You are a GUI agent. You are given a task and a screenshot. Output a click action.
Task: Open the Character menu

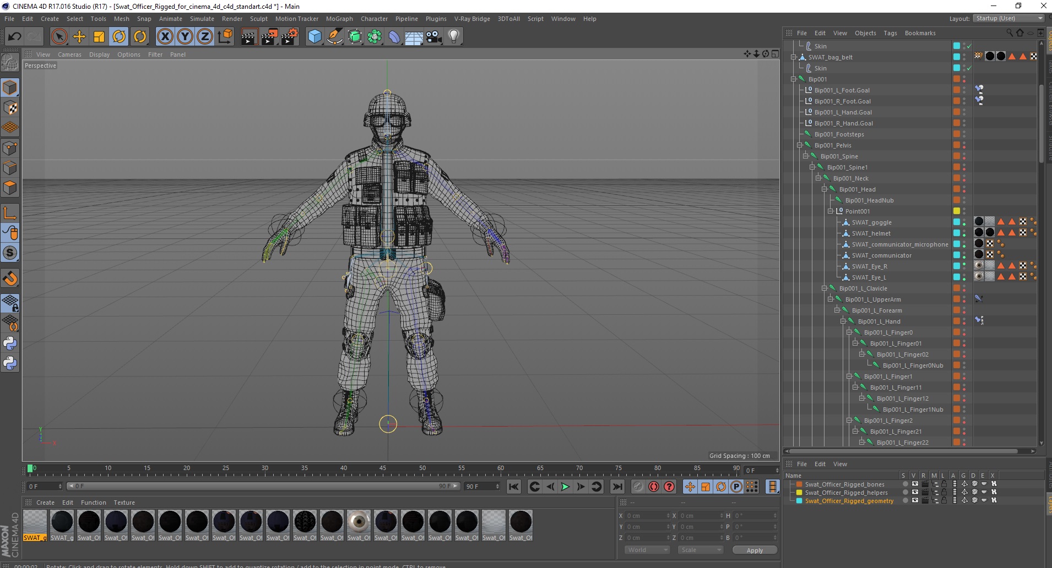pyautogui.click(x=374, y=19)
